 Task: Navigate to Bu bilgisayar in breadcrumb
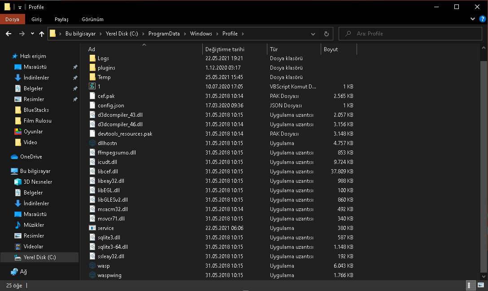[x=80, y=34]
